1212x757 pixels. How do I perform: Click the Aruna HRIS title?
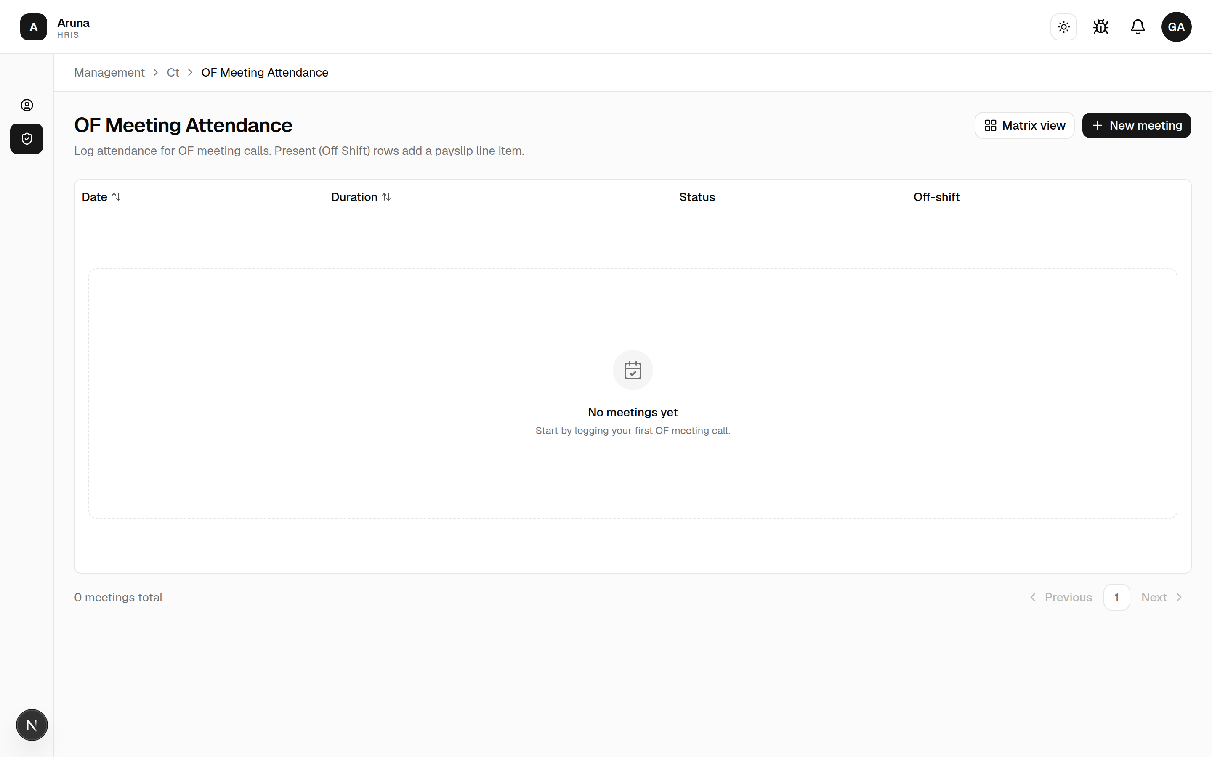pyautogui.click(x=73, y=28)
